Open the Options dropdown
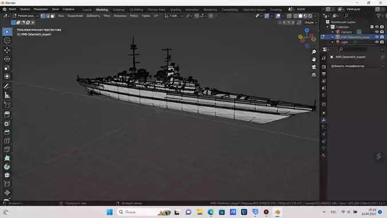 pyautogui.click(x=310, y=22)
